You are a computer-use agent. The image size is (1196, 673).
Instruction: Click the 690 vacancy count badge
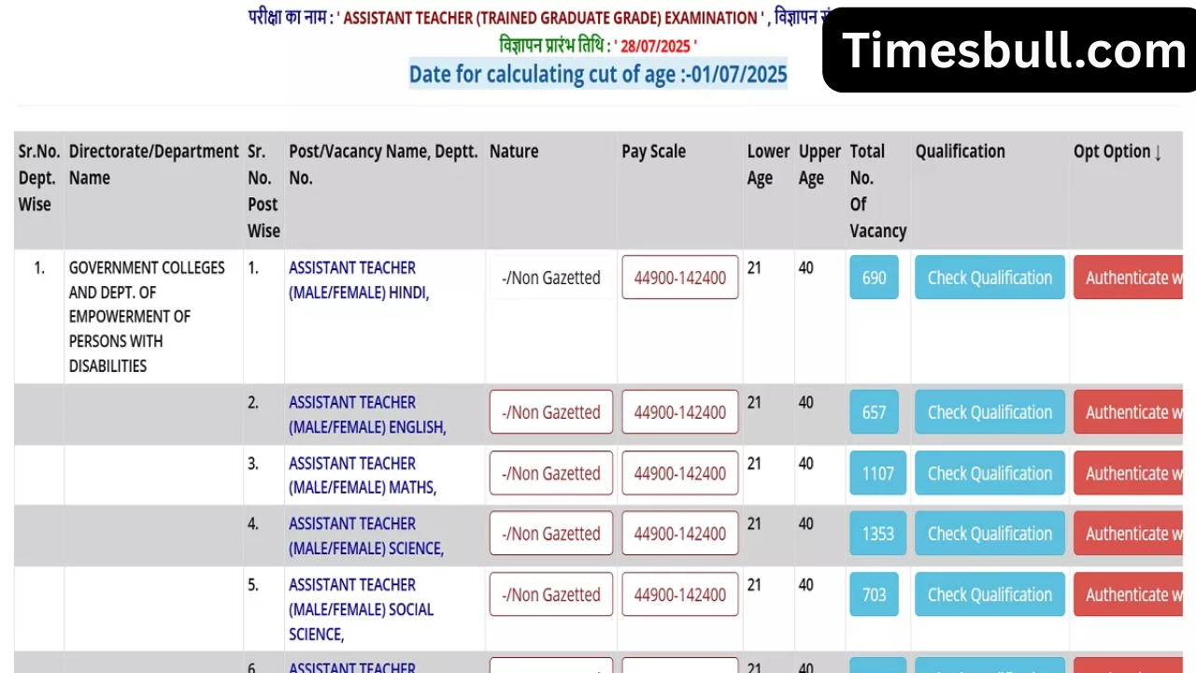pos(874,278)
